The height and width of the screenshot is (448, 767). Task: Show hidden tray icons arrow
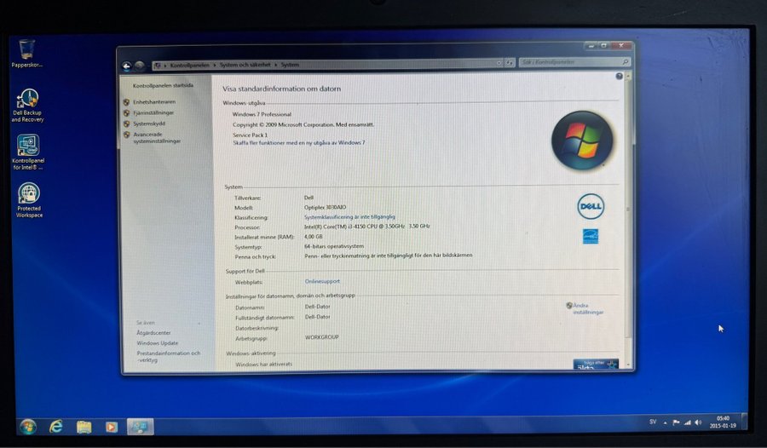tap(665, 422)
